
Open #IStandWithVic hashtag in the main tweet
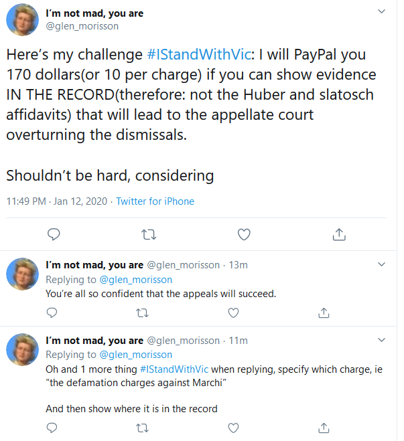point(199,54)
